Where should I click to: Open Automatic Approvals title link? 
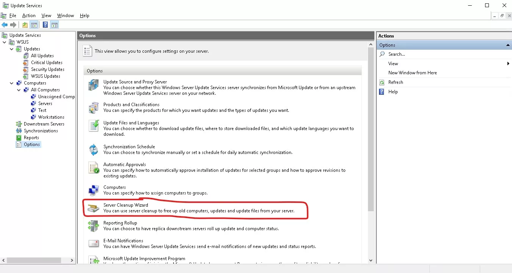click(x=125, y=165)
